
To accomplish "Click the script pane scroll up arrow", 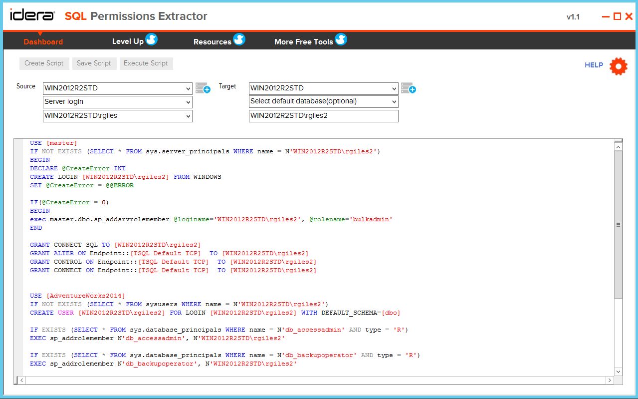I will [x=619, y=147].
